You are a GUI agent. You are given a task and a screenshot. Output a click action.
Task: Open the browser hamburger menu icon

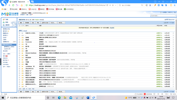[159, 2]
